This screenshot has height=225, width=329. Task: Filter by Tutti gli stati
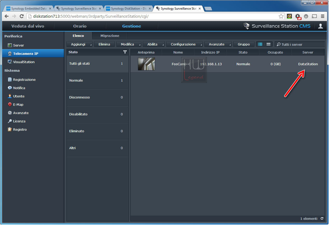pyautogui.click(x=98, y=64)
